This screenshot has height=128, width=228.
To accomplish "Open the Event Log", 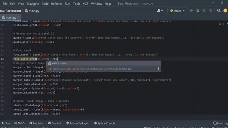I will tap(221, 123).
